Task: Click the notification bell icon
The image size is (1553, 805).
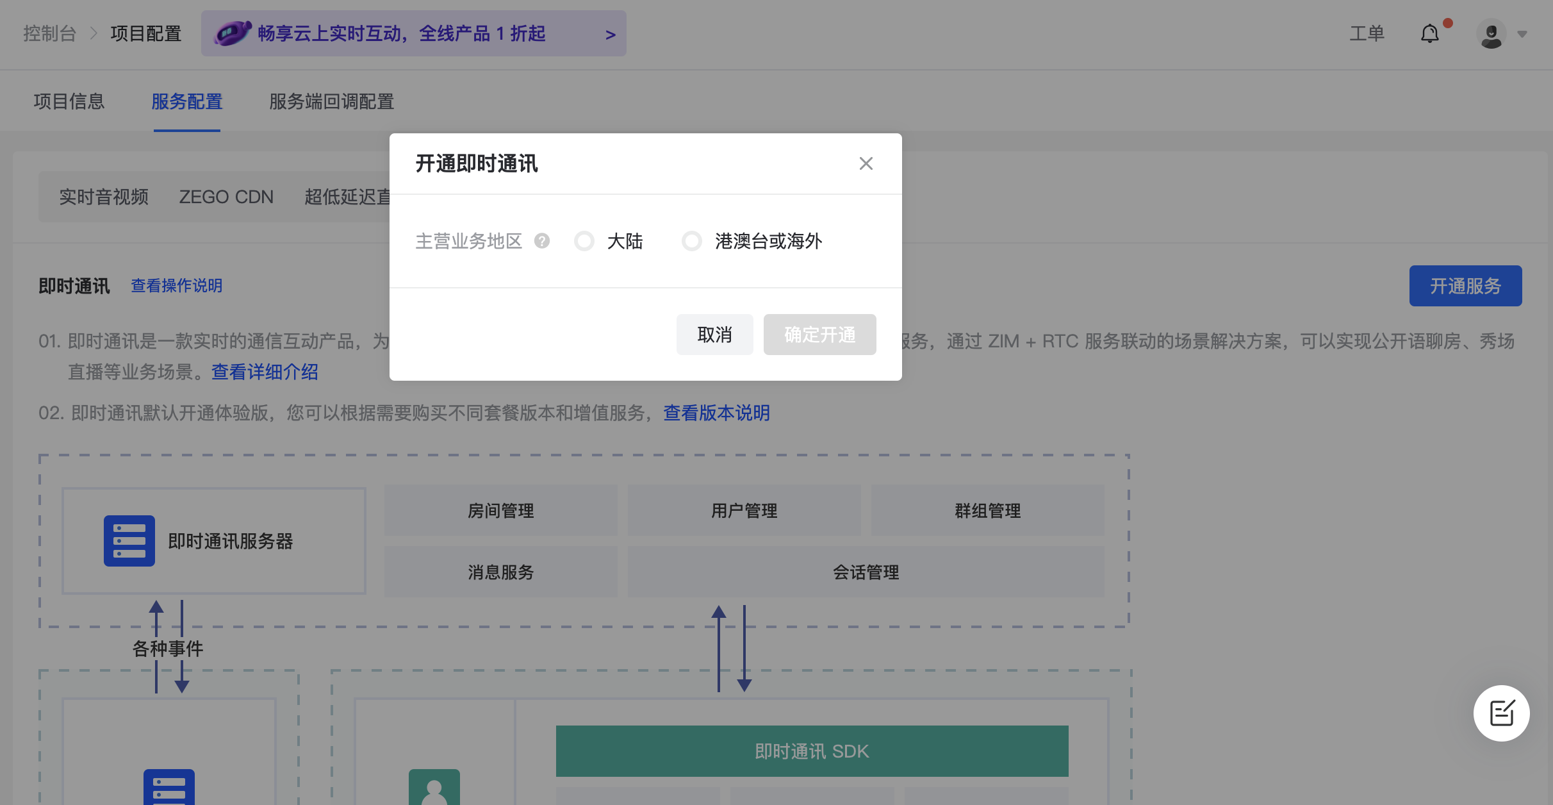Action: click(1429, 33)
